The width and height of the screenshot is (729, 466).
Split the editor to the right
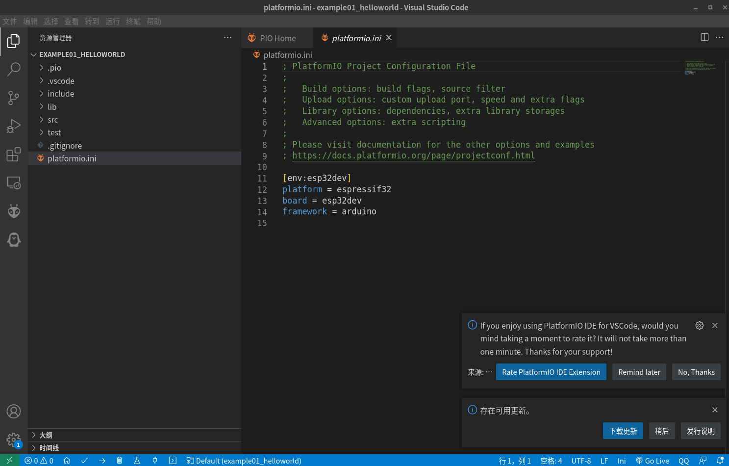point(704,37)
